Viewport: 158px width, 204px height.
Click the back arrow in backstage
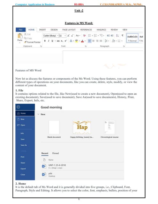[19, 107]
